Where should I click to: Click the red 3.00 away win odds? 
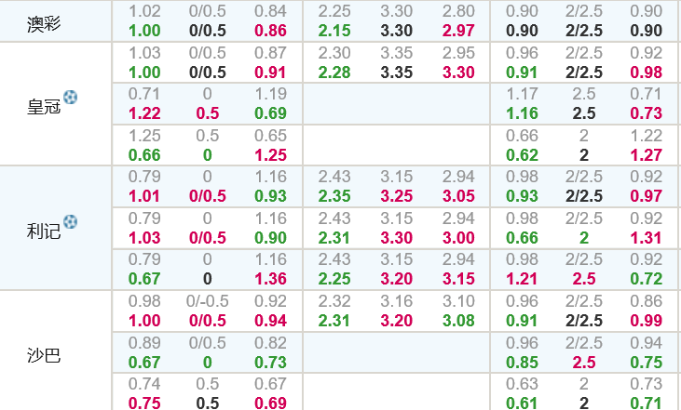coord(458,237)
